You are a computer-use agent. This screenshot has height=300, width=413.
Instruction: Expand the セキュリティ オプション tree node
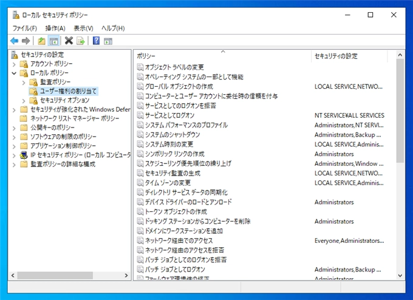pos(24,101)
